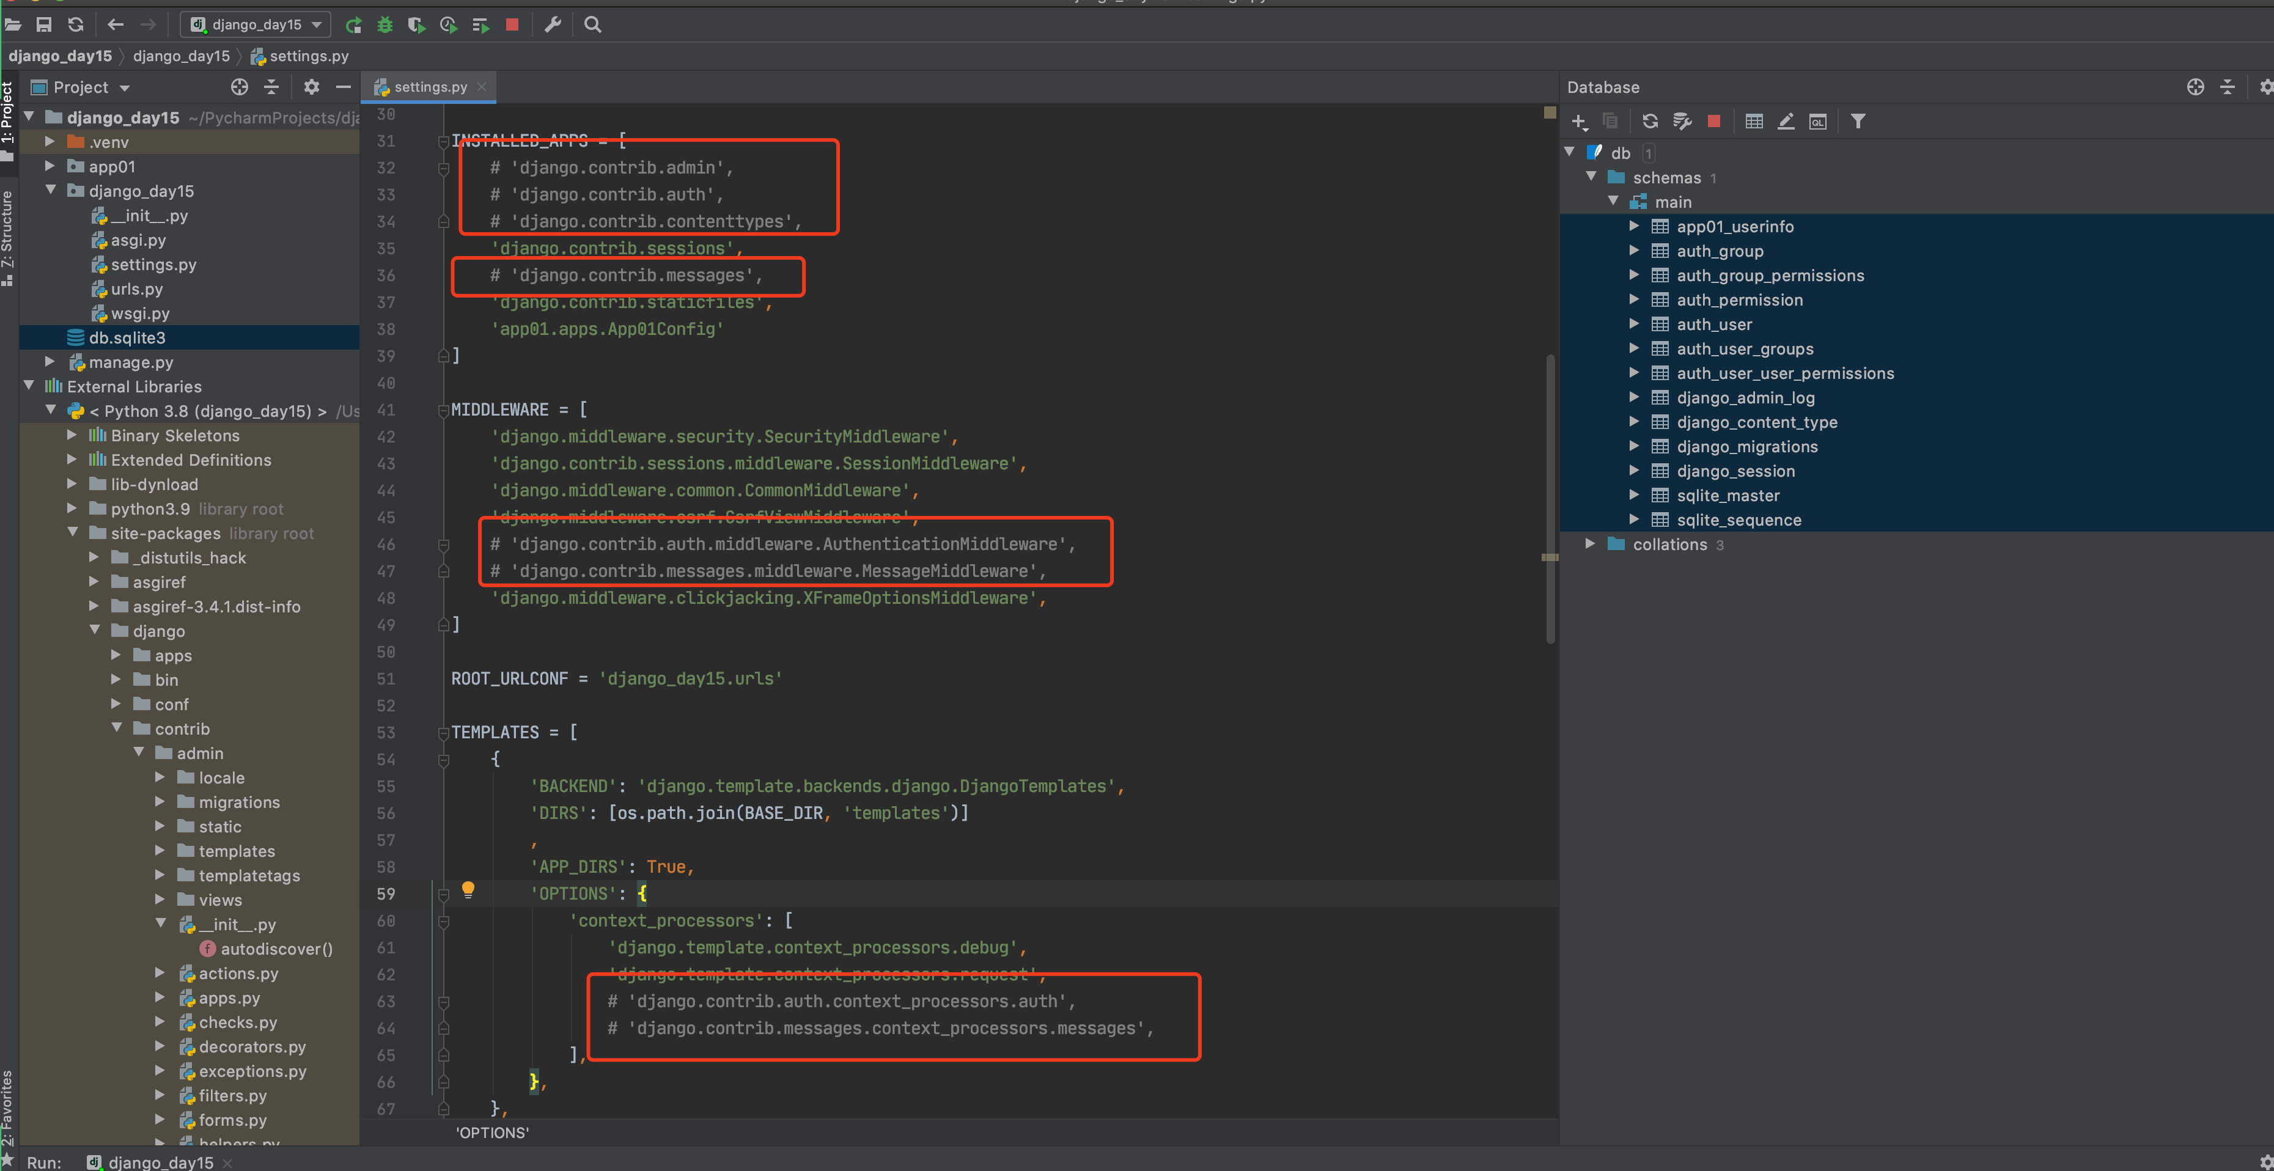Open the Project view dropdown arrow

pyautogui.click(x=125, y=87)
